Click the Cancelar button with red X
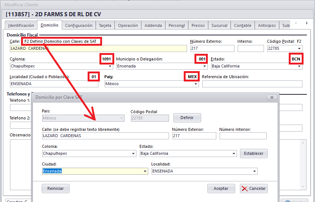This screenshot has height=202, width=315. click(254, 188)
